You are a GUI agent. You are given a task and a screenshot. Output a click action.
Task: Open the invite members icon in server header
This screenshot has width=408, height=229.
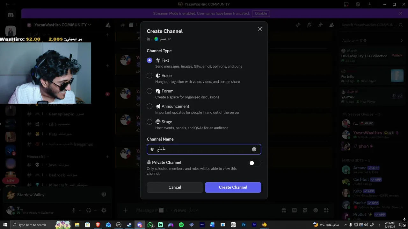pos(108,25)
